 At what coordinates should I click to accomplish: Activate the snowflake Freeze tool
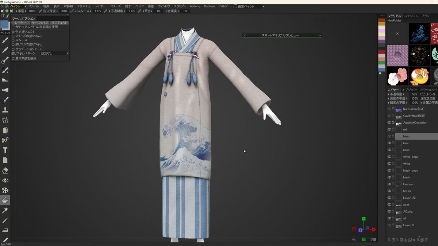click(5, 190)
